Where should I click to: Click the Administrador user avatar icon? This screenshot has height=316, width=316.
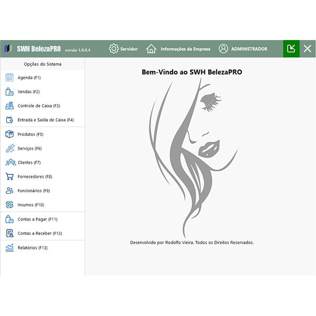(223, 49)
